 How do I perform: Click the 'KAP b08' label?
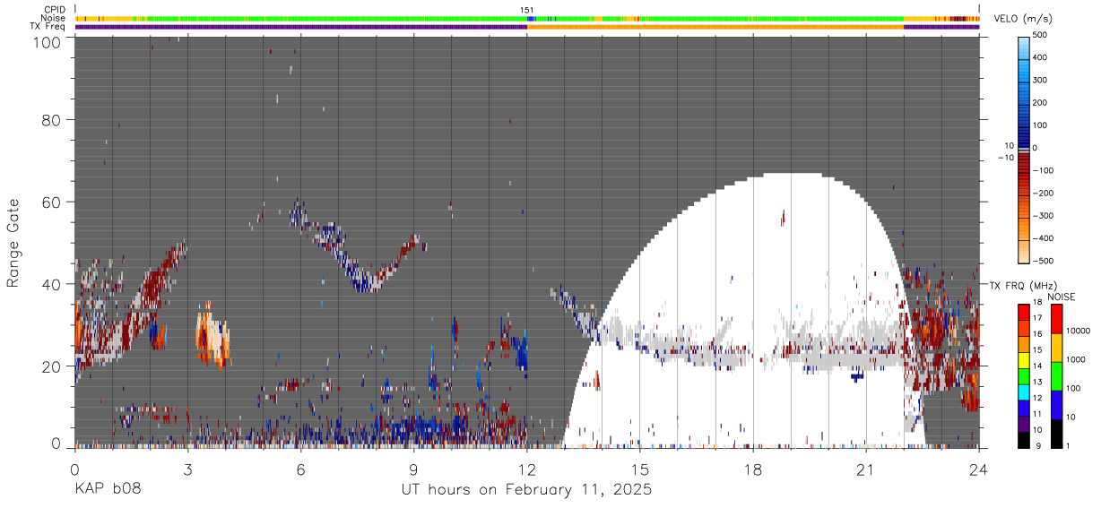(107, 490)
